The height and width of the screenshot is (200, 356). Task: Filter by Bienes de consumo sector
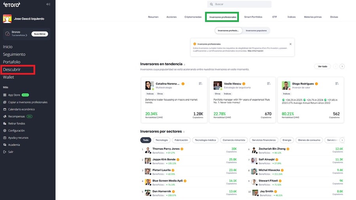(x=309, y=140)
